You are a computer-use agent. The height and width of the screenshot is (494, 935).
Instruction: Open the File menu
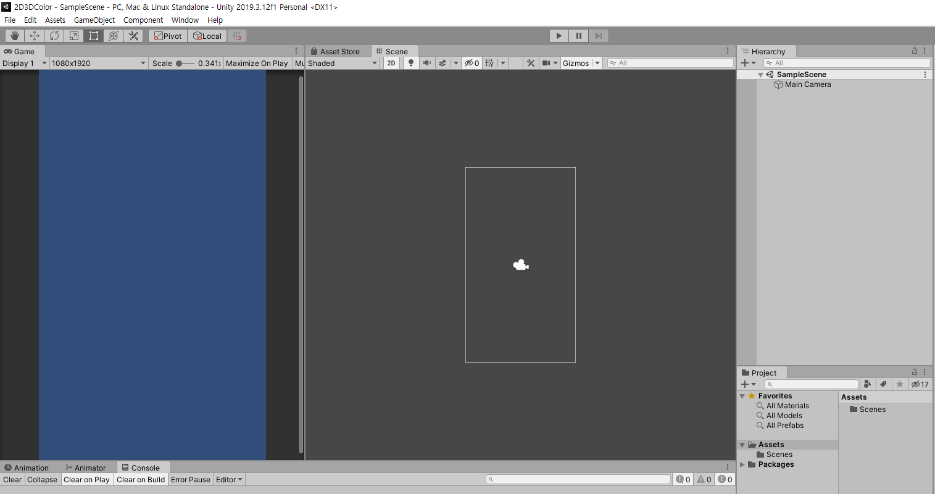click(x=10, y=20)
